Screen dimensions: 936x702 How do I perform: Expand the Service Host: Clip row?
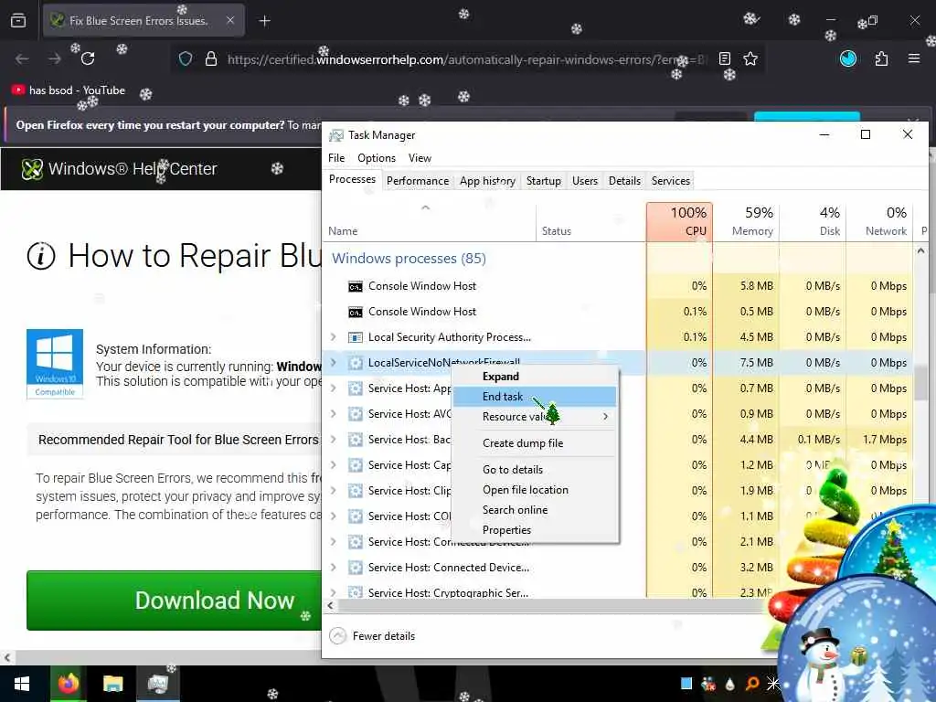pyautogui.click(x=334, y=491)
